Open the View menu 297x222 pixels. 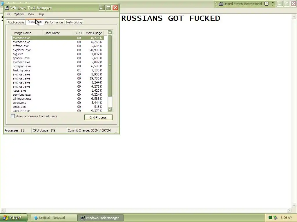(x=31, y=14)
